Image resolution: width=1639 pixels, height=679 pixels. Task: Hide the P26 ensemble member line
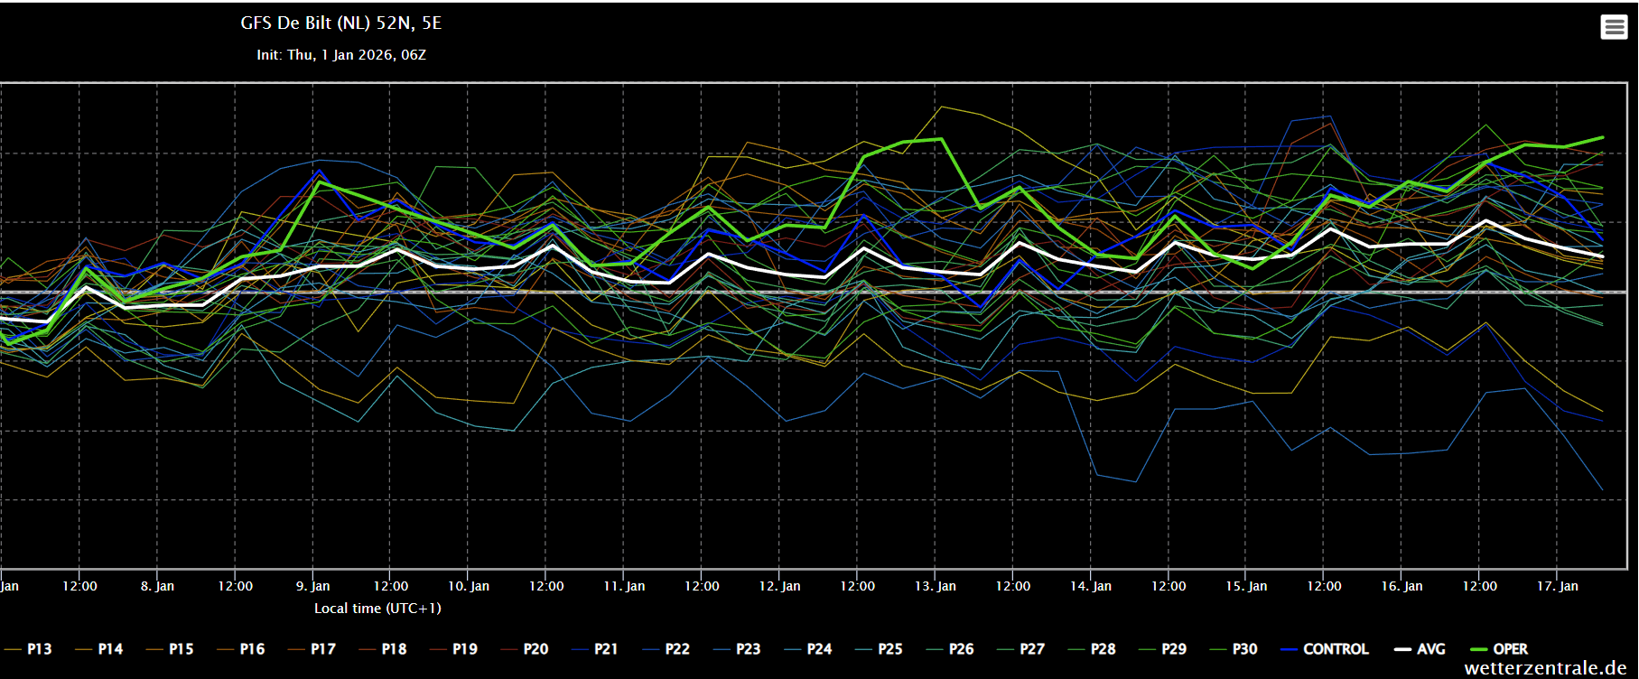coord(950,649)
